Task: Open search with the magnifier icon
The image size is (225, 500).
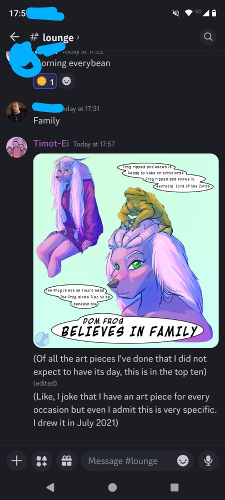Action: pos(208,37)
